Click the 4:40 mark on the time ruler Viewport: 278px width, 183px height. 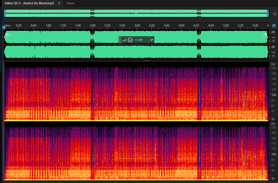(211, 25)
